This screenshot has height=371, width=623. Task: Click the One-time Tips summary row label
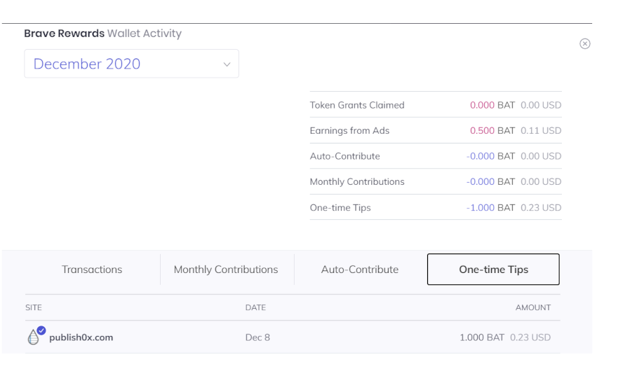click(x=340, y=208)
